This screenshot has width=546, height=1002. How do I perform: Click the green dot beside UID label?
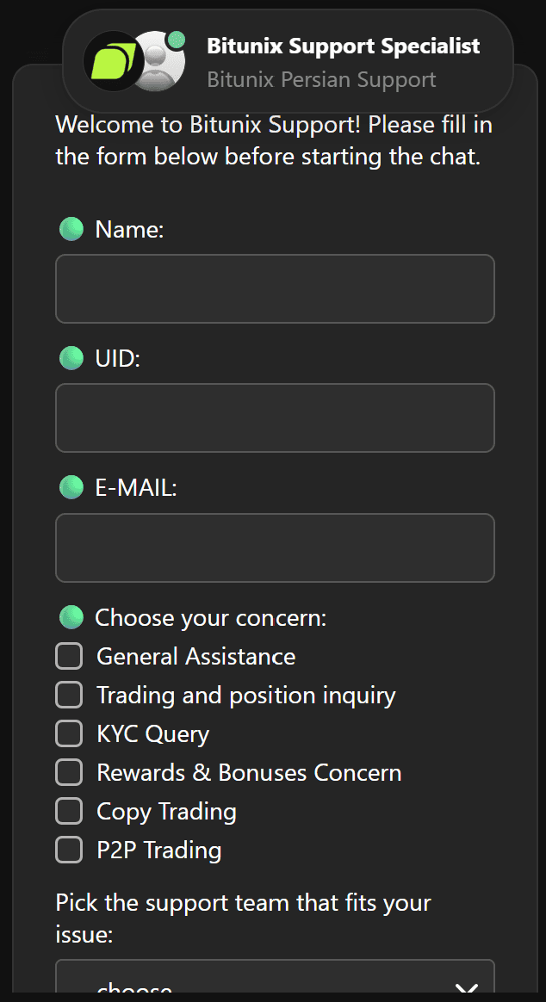click(71, 358)
